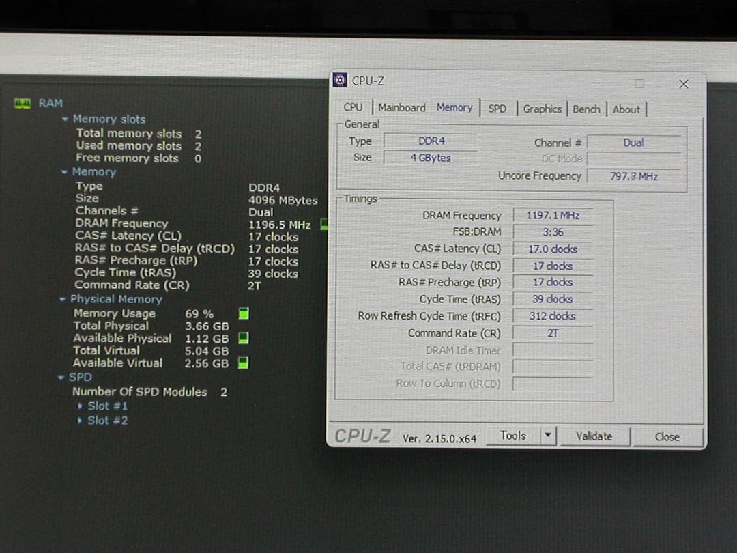Click the green indicator beside Available Virtual

click(243, 363)
